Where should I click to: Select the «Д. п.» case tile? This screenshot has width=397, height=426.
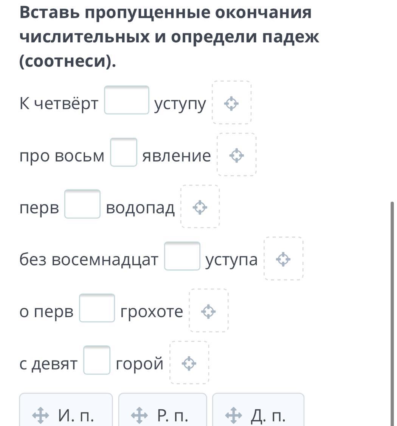(258, 410)
